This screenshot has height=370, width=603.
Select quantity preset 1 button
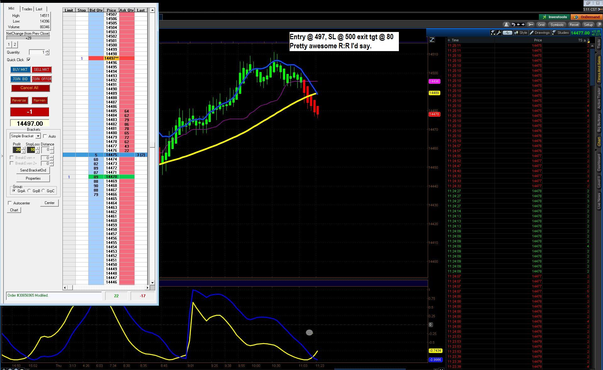click(9, 45)
